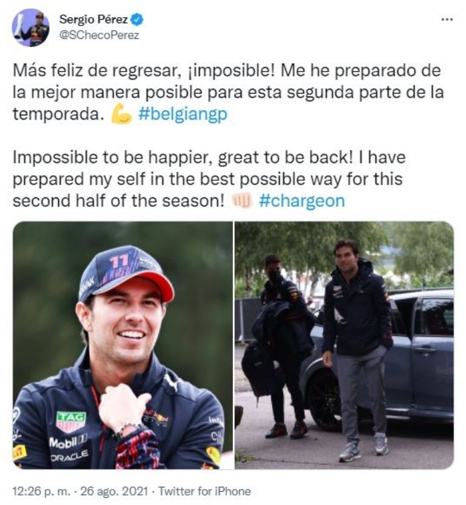Open the @SChecoPerez handle

click(99, 35)
